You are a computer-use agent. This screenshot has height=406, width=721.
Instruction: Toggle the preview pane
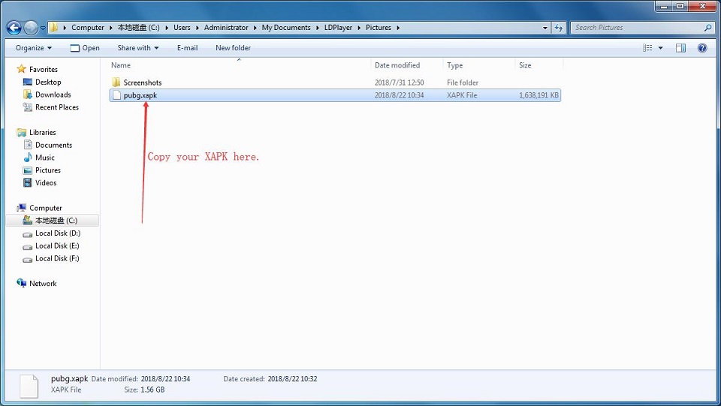click(680, 48)
